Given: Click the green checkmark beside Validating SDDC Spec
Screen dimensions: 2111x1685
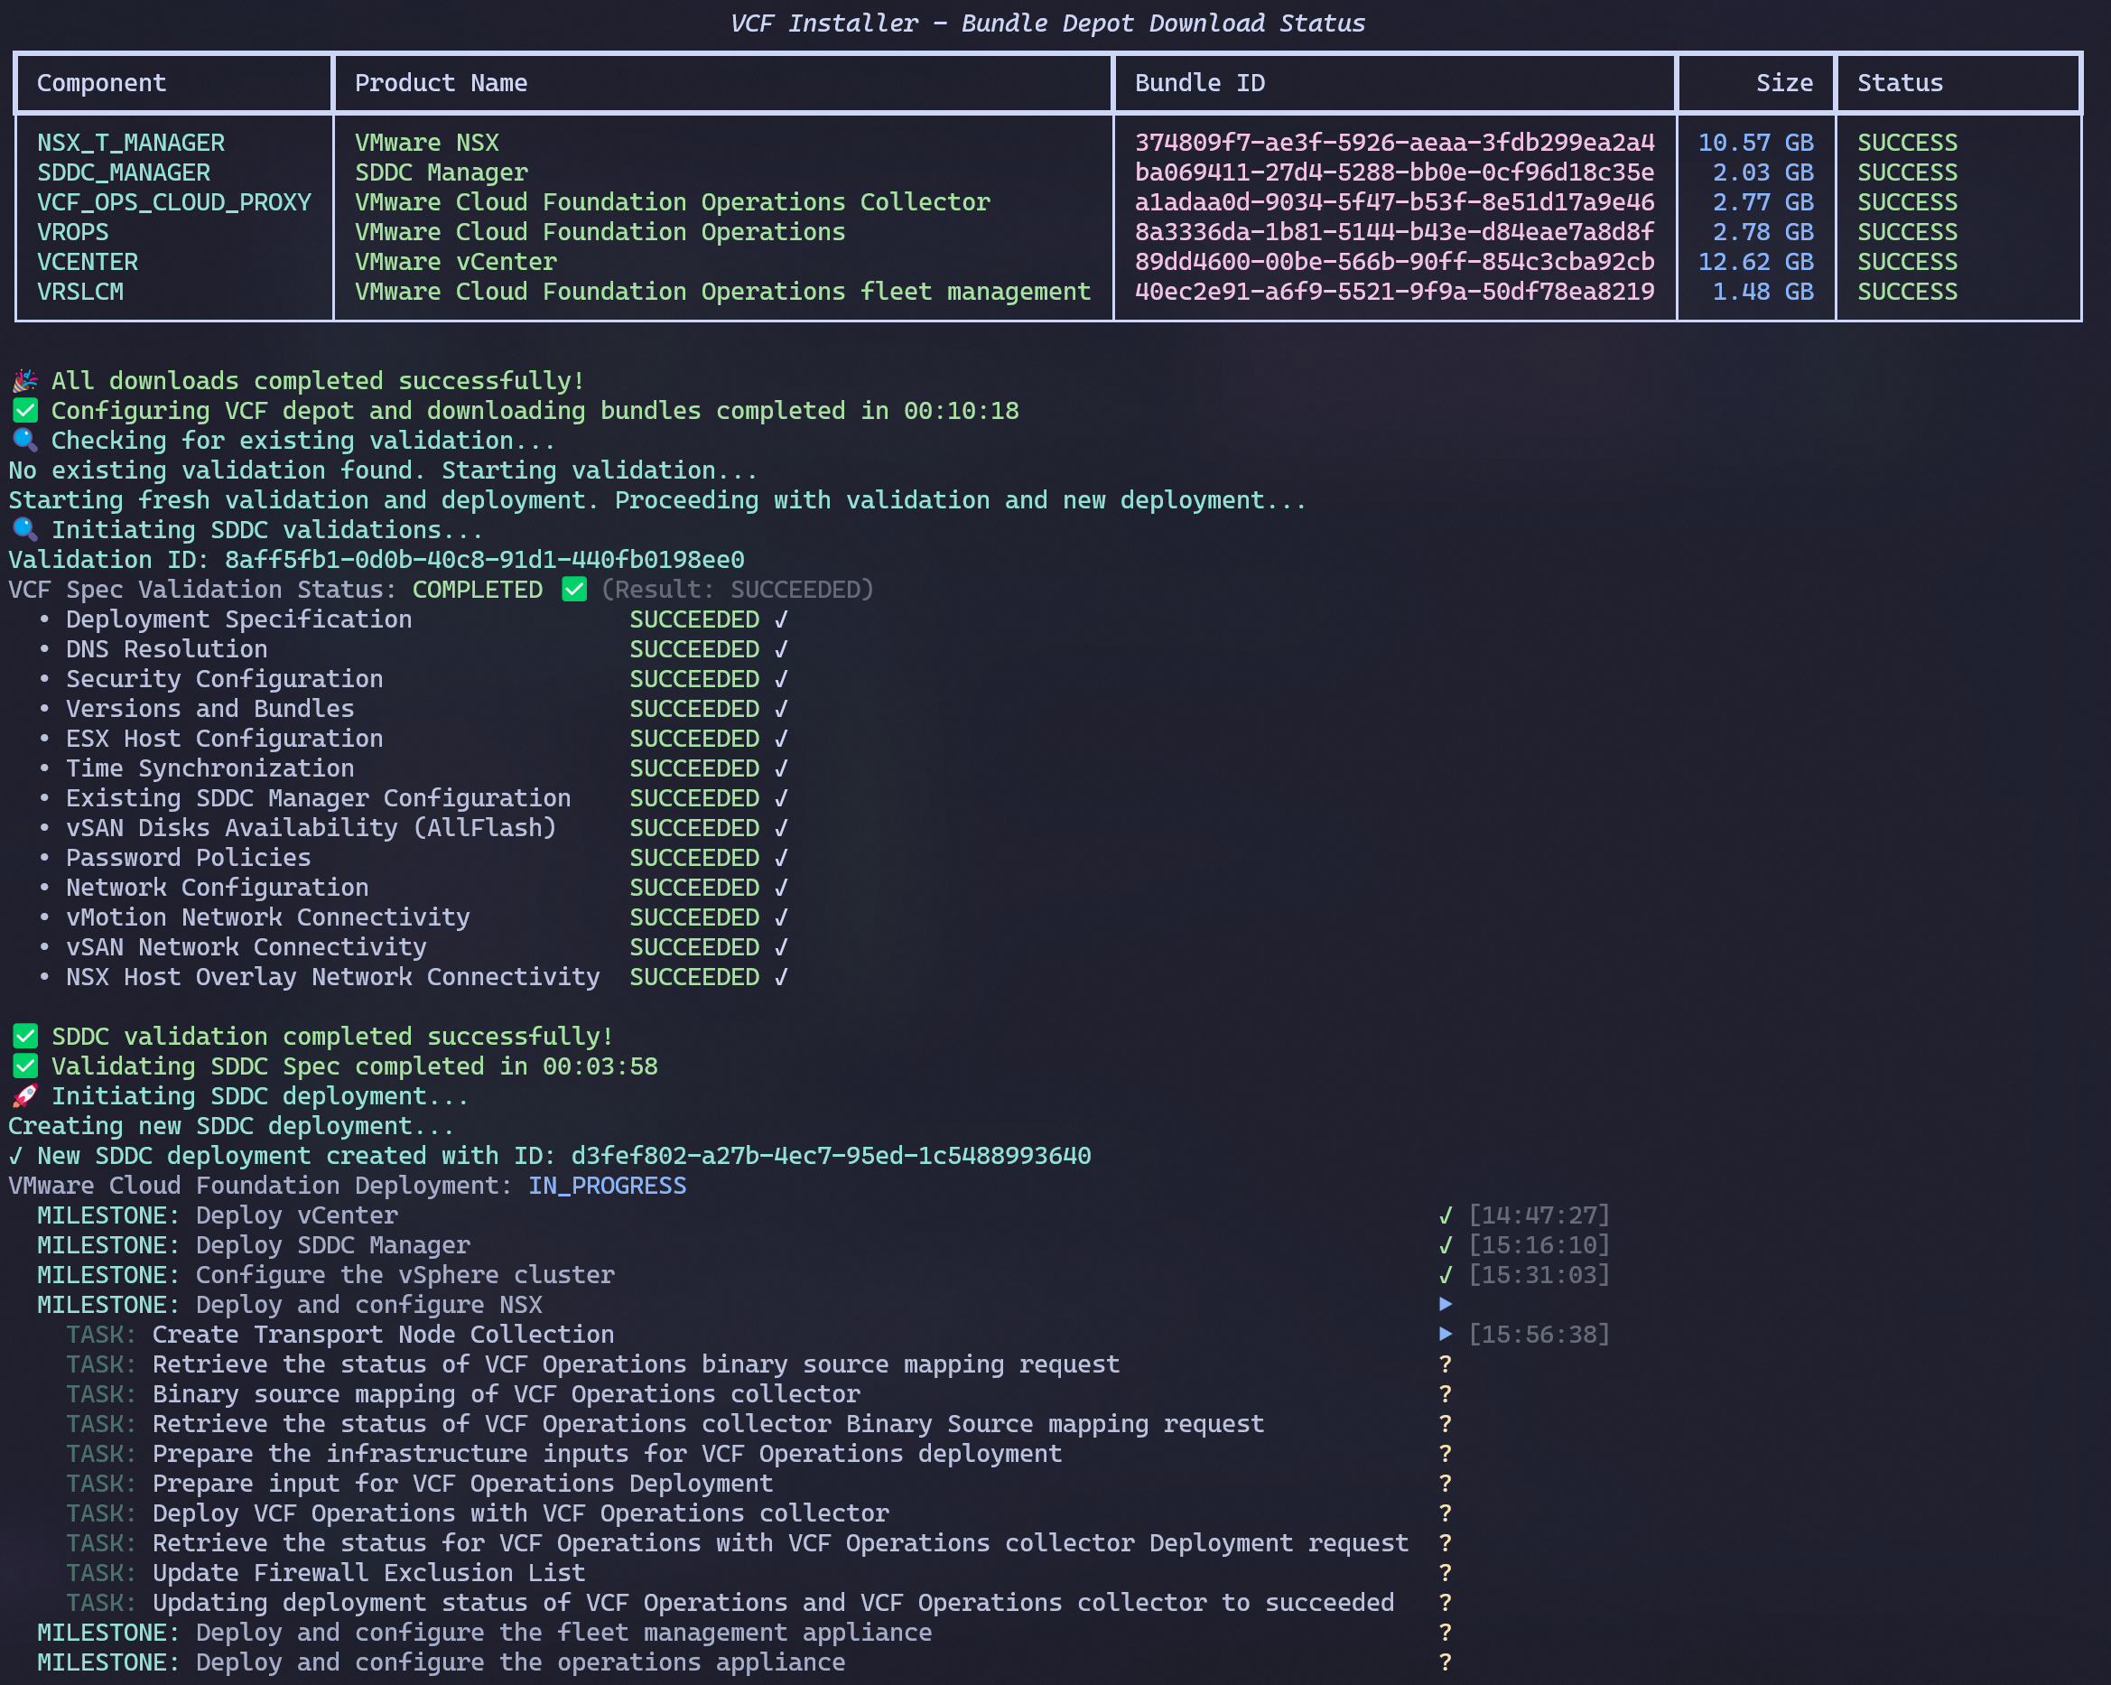Looking at the screenshot, I should coord(24,1066).
